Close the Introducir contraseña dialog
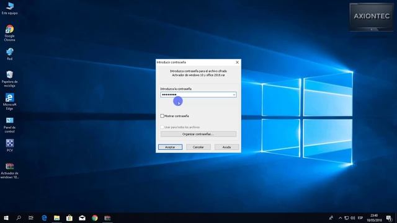397x223 pixels. [x=237, y=62]
